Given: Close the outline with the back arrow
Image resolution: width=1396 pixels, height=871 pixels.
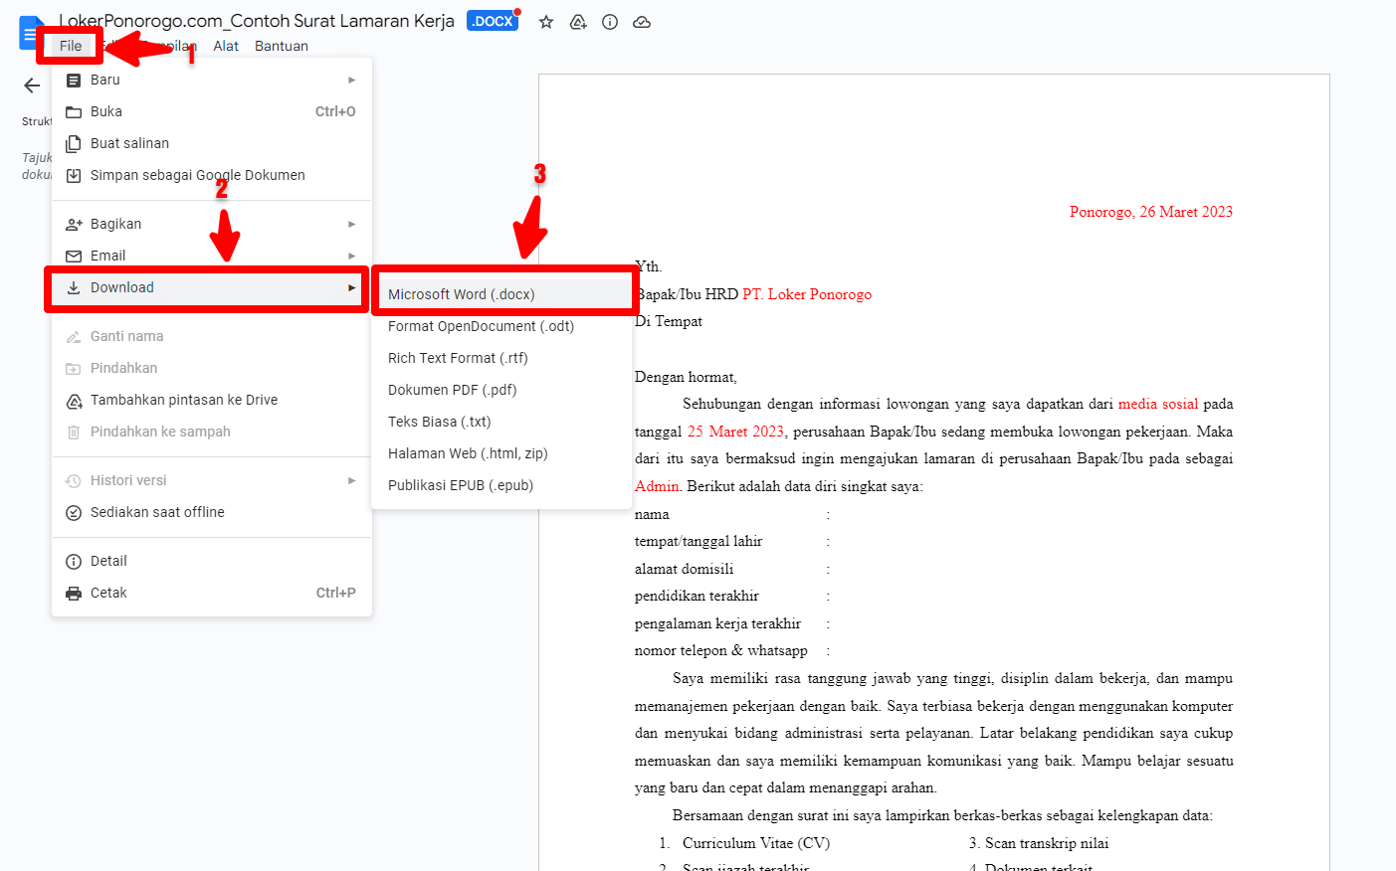Looking at the screenshot, I should (32, 86).
